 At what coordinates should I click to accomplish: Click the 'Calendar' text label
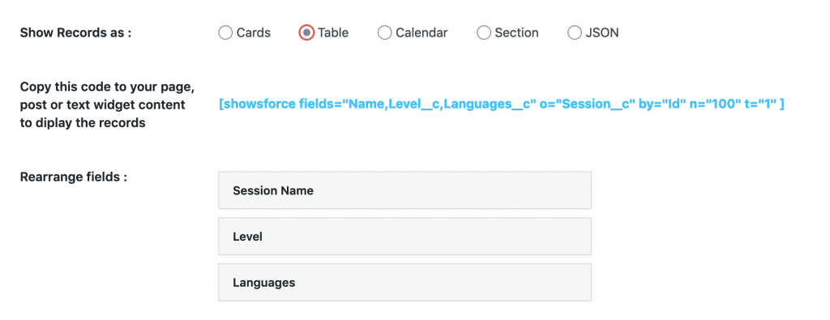pos(421,32)
